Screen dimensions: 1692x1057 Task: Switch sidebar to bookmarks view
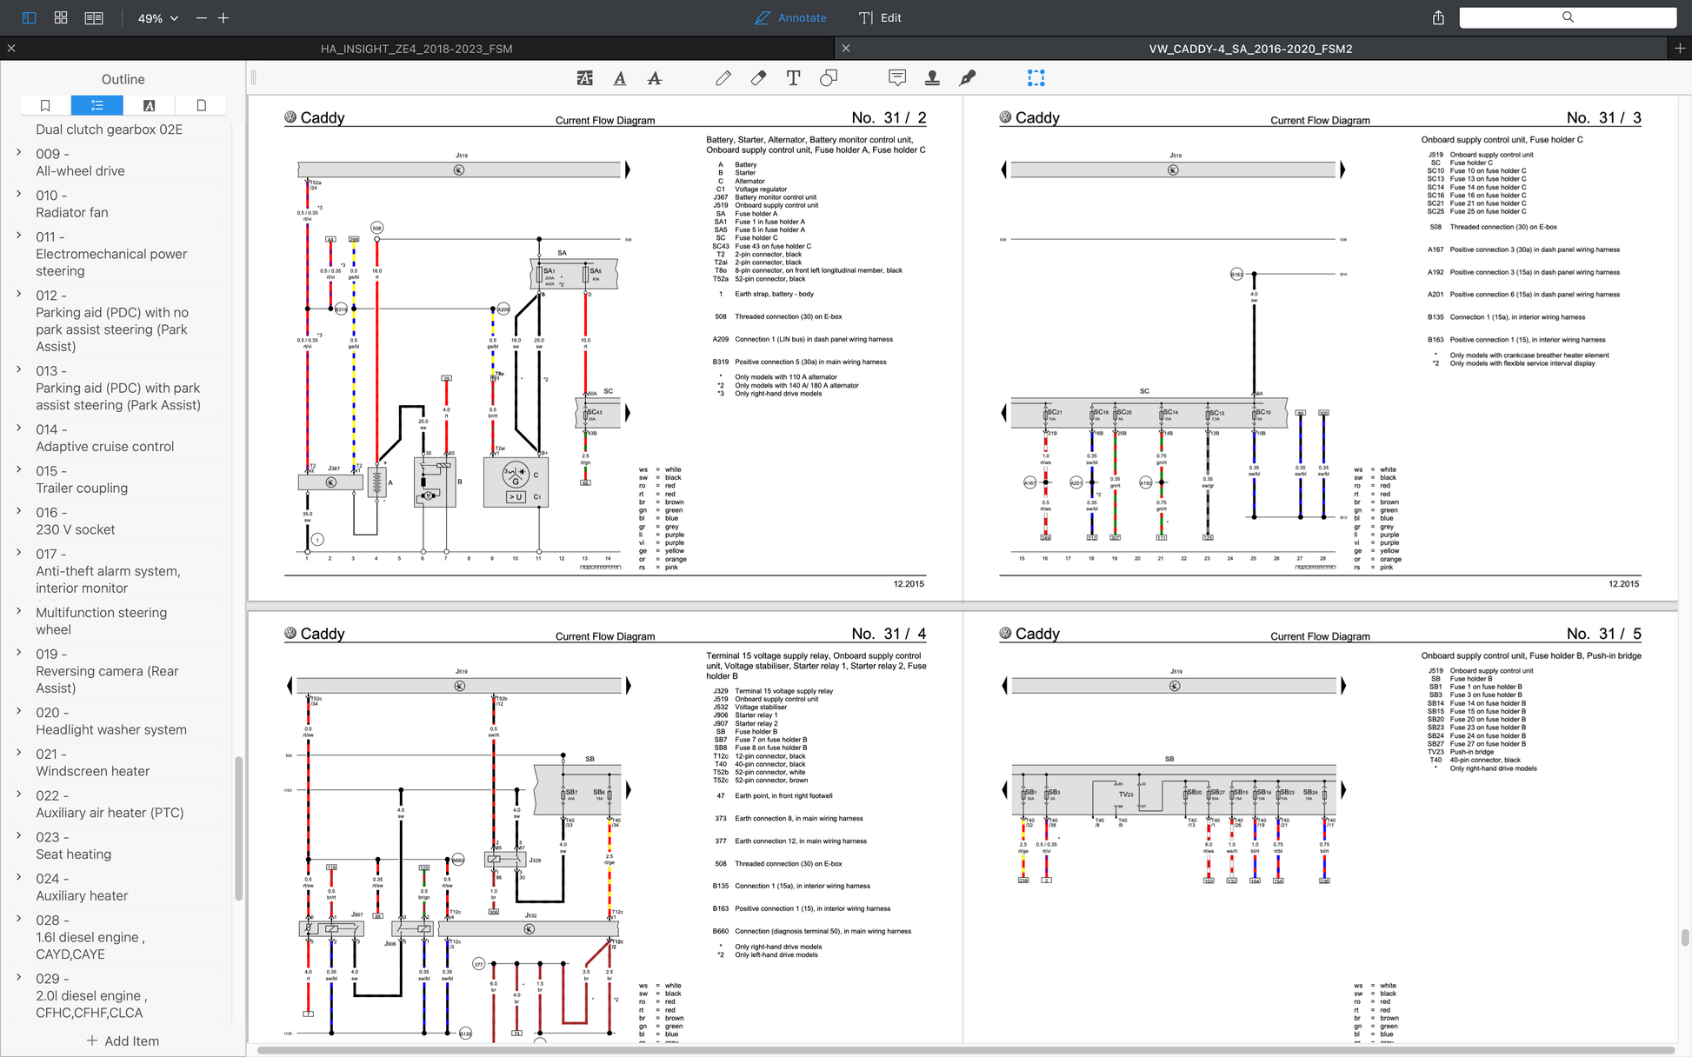click(45, 105)
